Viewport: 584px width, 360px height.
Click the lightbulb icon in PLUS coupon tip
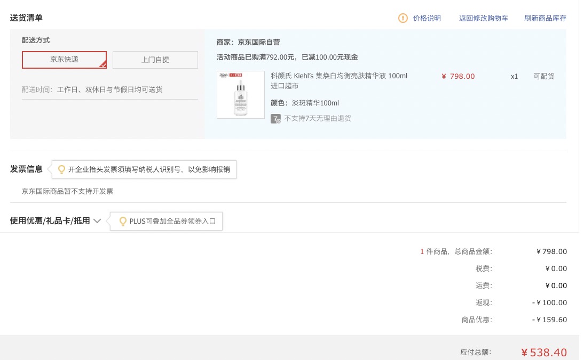tap(123, 221)
